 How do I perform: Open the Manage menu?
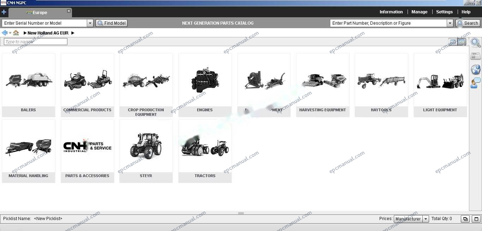tap(419, 12)
